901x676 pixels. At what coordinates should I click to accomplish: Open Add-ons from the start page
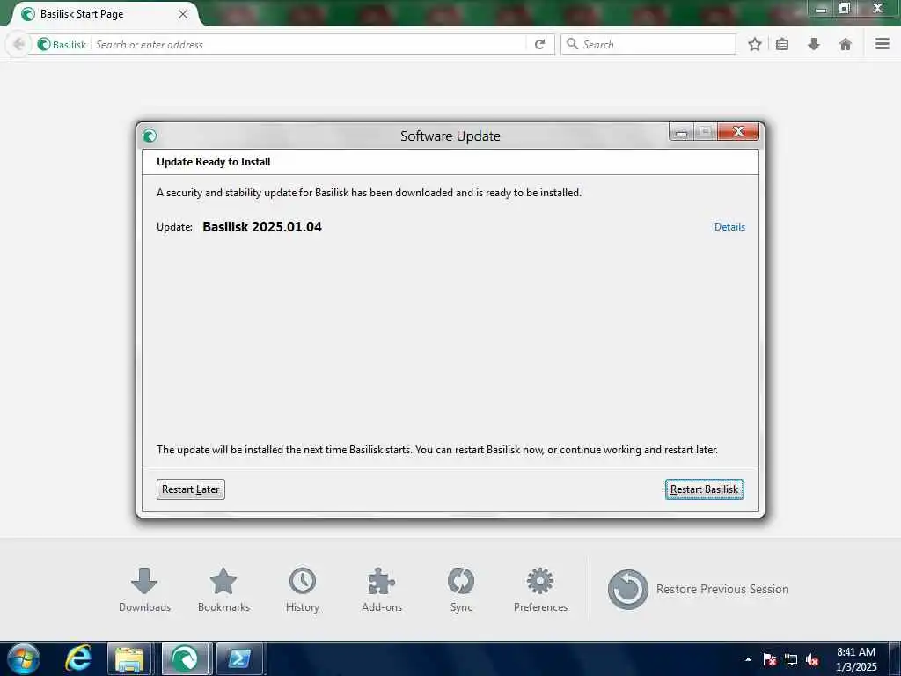click(382, 590)
